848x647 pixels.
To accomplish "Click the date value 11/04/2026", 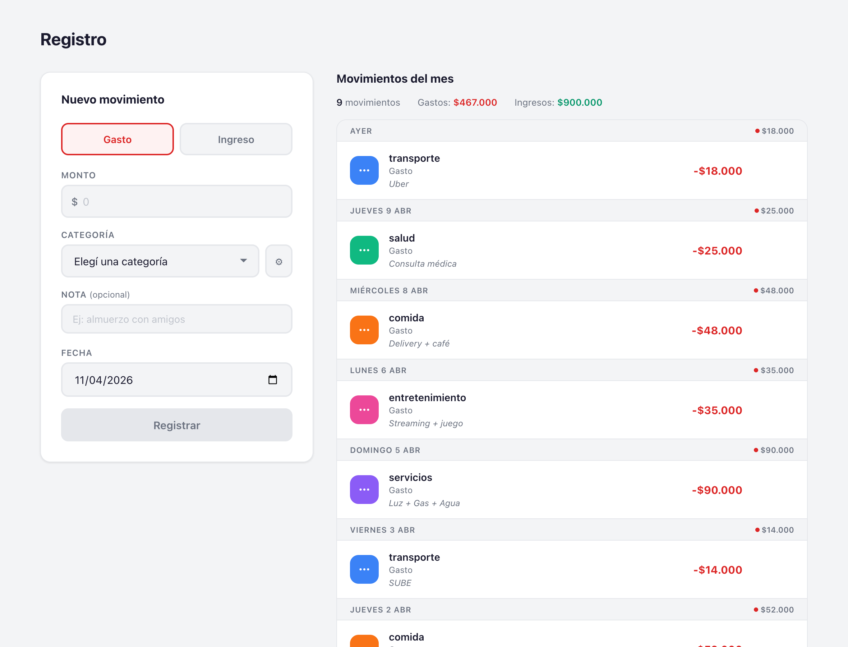I will click(x=103, y=380).
